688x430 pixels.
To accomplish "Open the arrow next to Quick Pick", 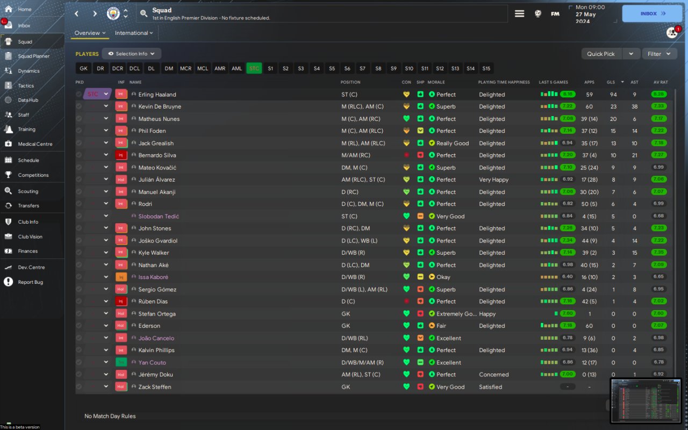I will (631, 54).
